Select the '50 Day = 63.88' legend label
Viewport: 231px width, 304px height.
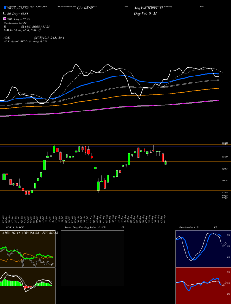point(18,13)
